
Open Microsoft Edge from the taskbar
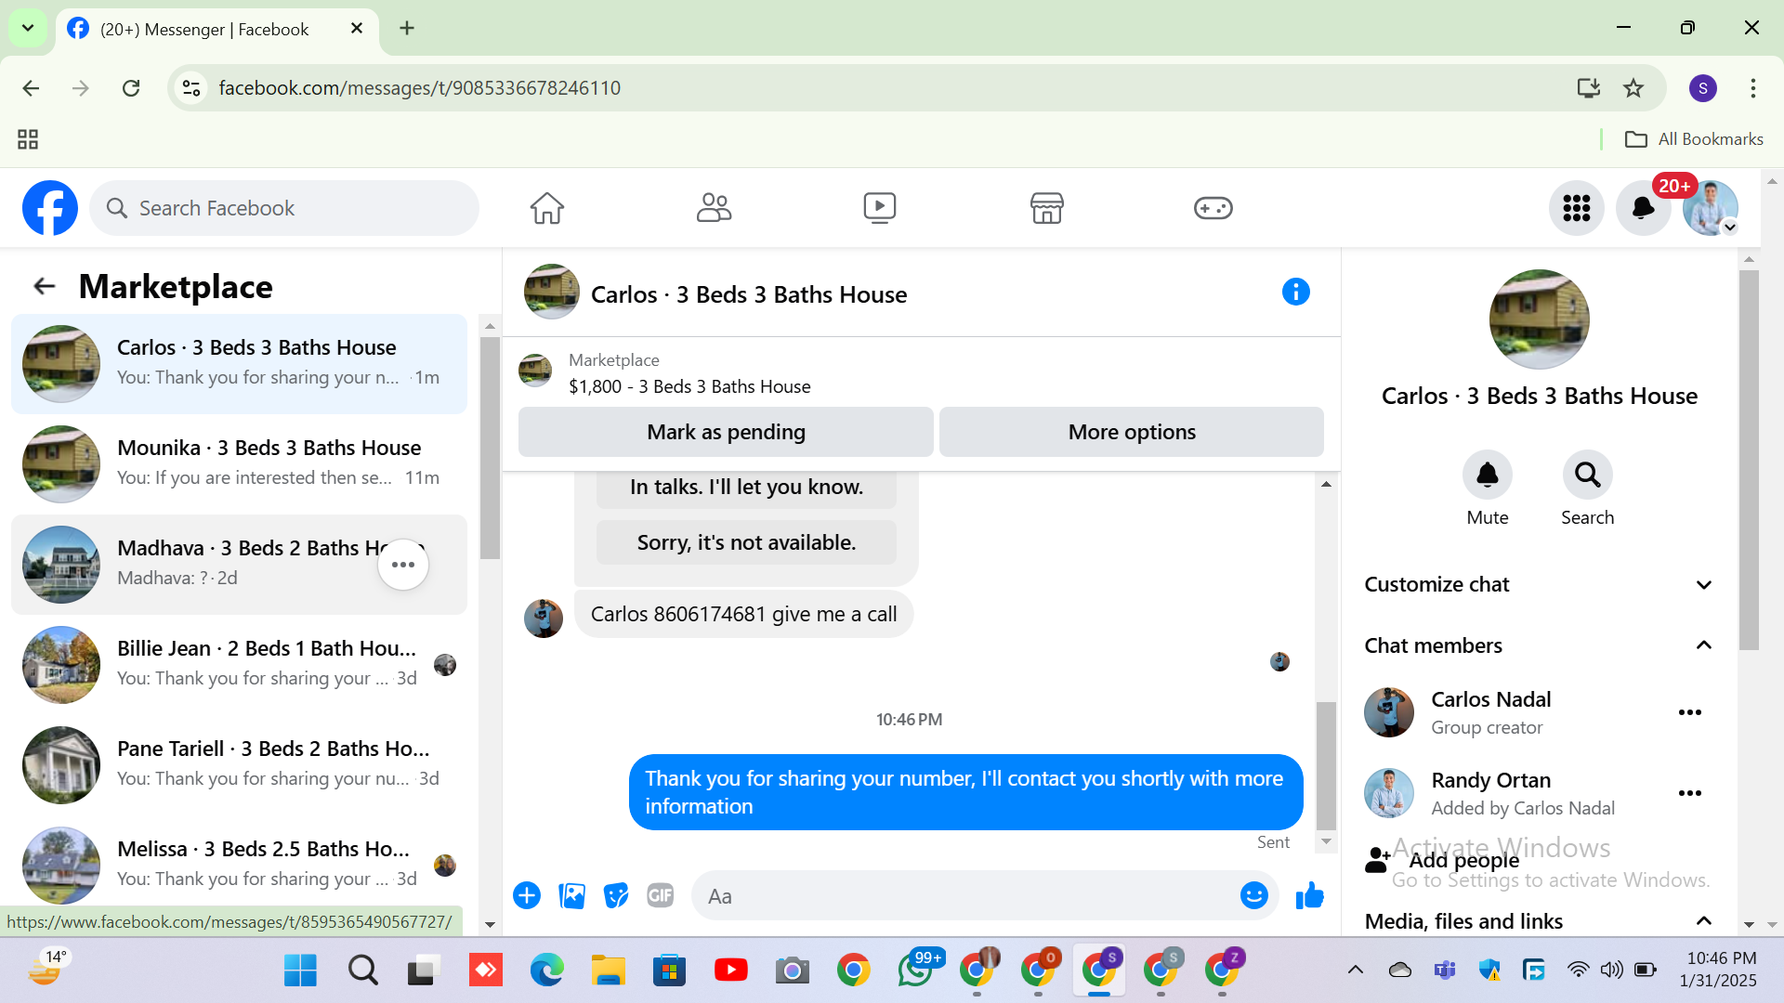tap(547, 970)
